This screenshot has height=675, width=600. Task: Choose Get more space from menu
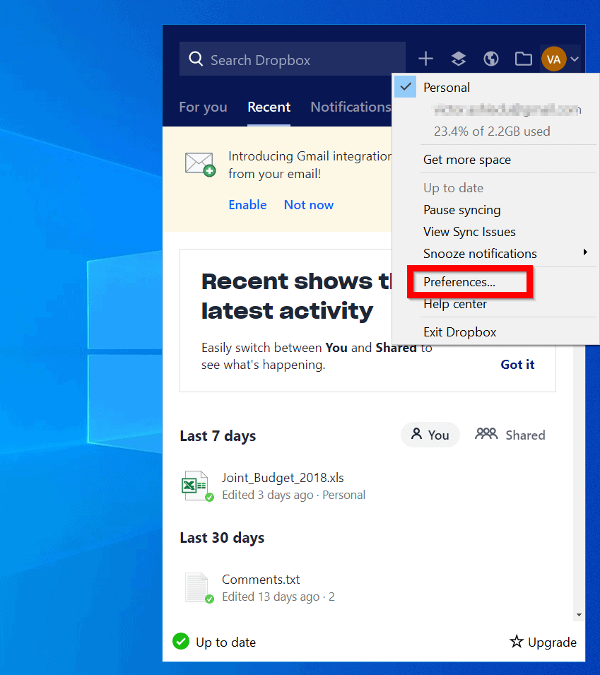467,160
